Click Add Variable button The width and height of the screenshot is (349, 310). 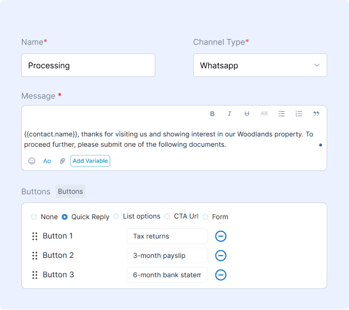point(90,161)
